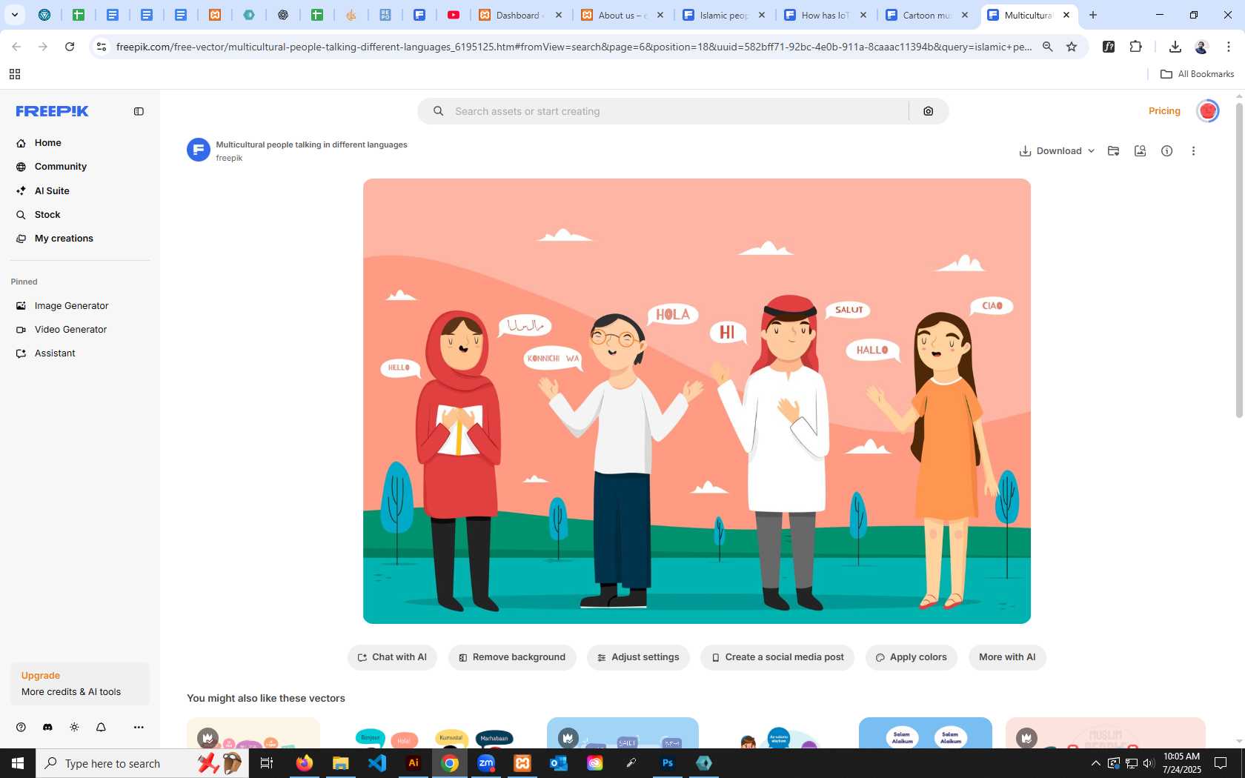Click Remove background button
Viewport: 1245px width, 778px height.
coord(512,657)
